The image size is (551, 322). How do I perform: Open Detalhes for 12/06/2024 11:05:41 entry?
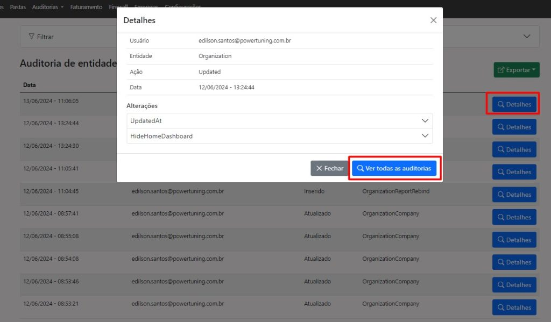(514, 172)
